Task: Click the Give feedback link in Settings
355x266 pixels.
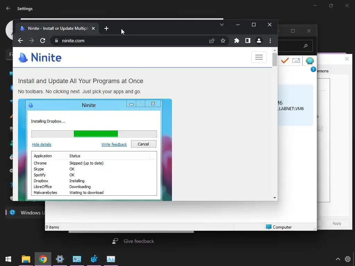Action: click(x=139, y=241)
